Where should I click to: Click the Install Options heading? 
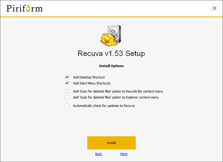(111, 66)
